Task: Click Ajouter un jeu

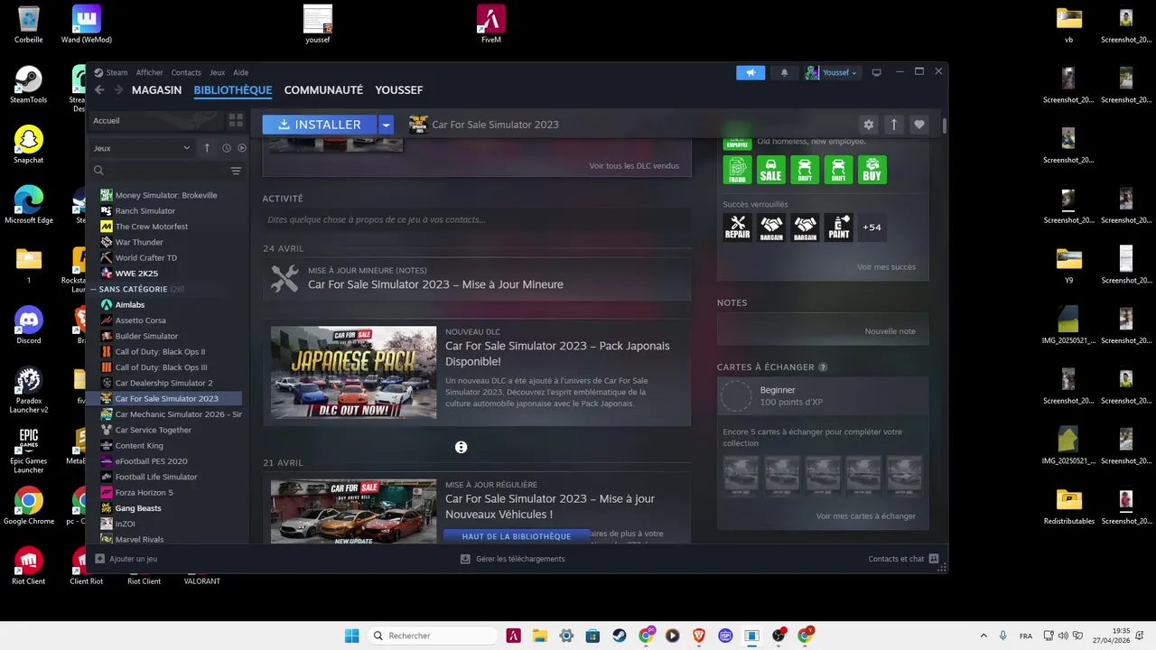Action: click(126, 559)
